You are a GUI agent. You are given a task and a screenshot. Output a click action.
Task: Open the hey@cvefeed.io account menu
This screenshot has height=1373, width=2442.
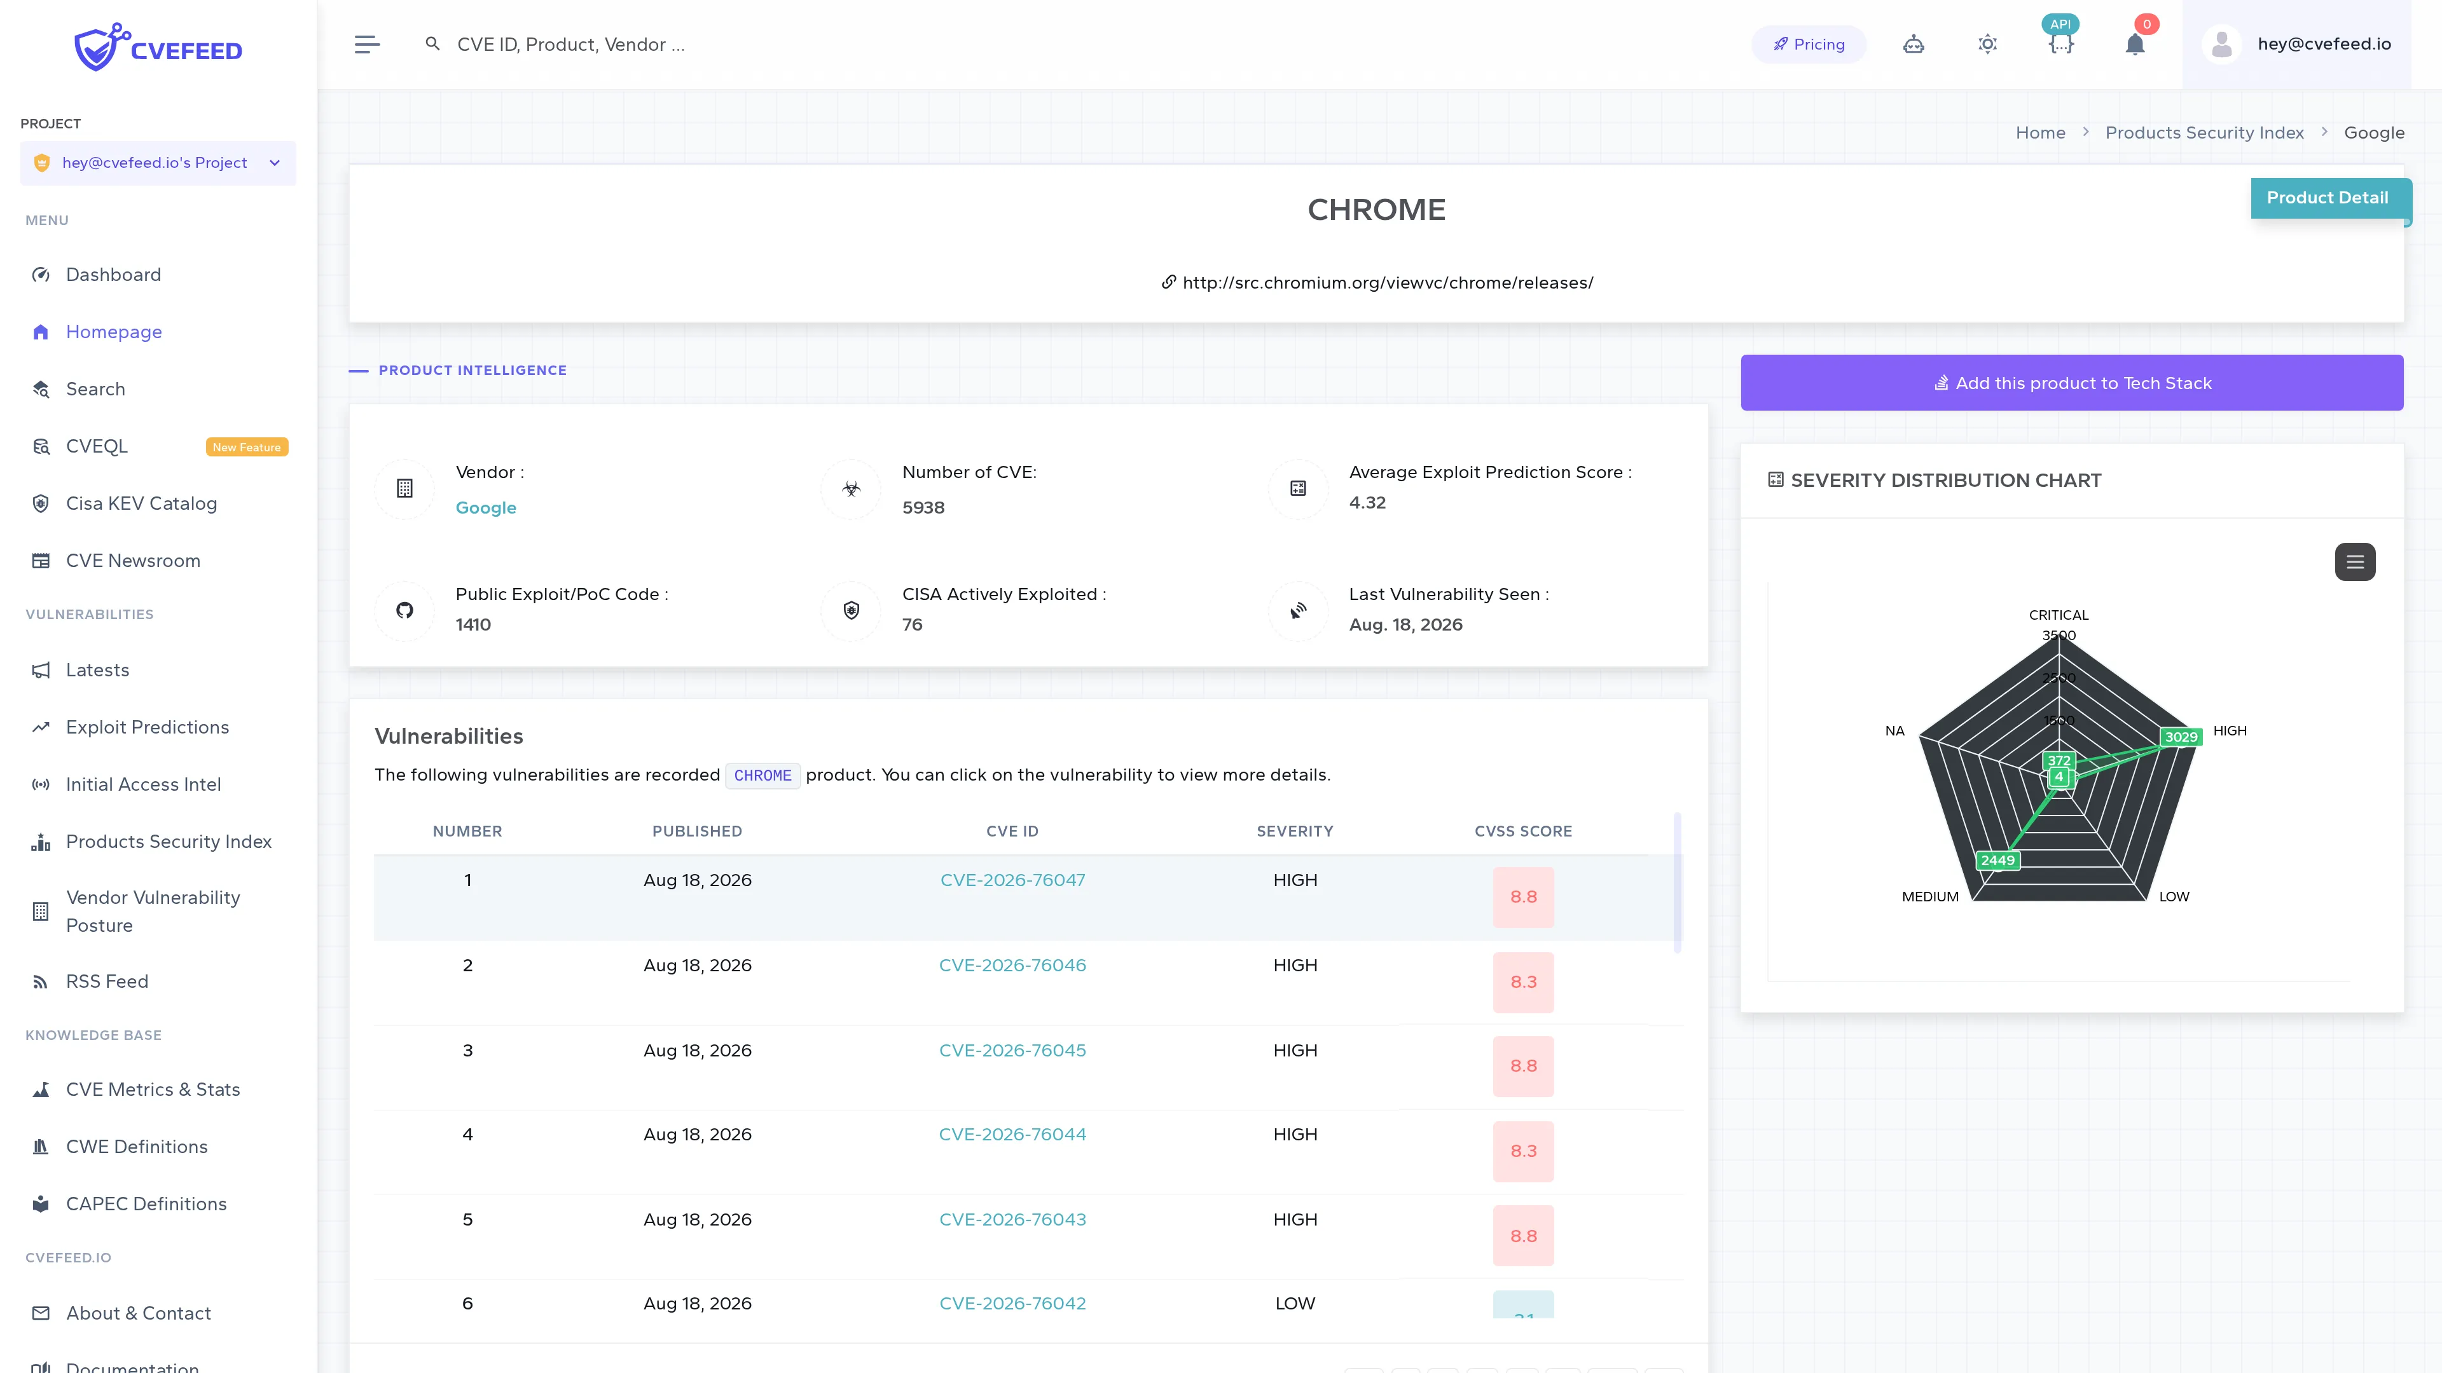pyautogui.click(x=2296, y=44)
